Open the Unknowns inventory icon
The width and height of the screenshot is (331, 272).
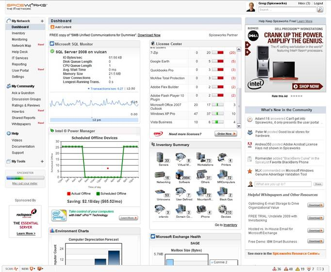tap(160, 192)
